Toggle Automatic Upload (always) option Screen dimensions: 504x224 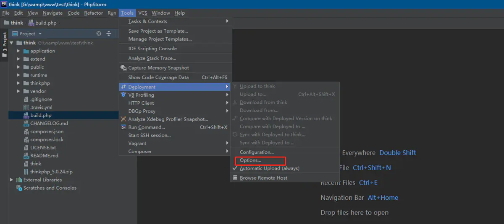click(269, 168)
